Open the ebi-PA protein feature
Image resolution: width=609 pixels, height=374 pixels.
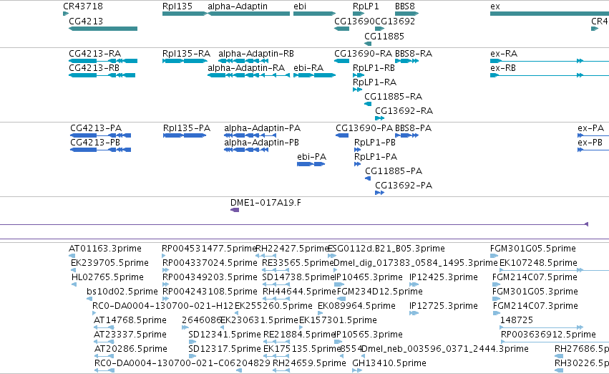pos(311,164)
